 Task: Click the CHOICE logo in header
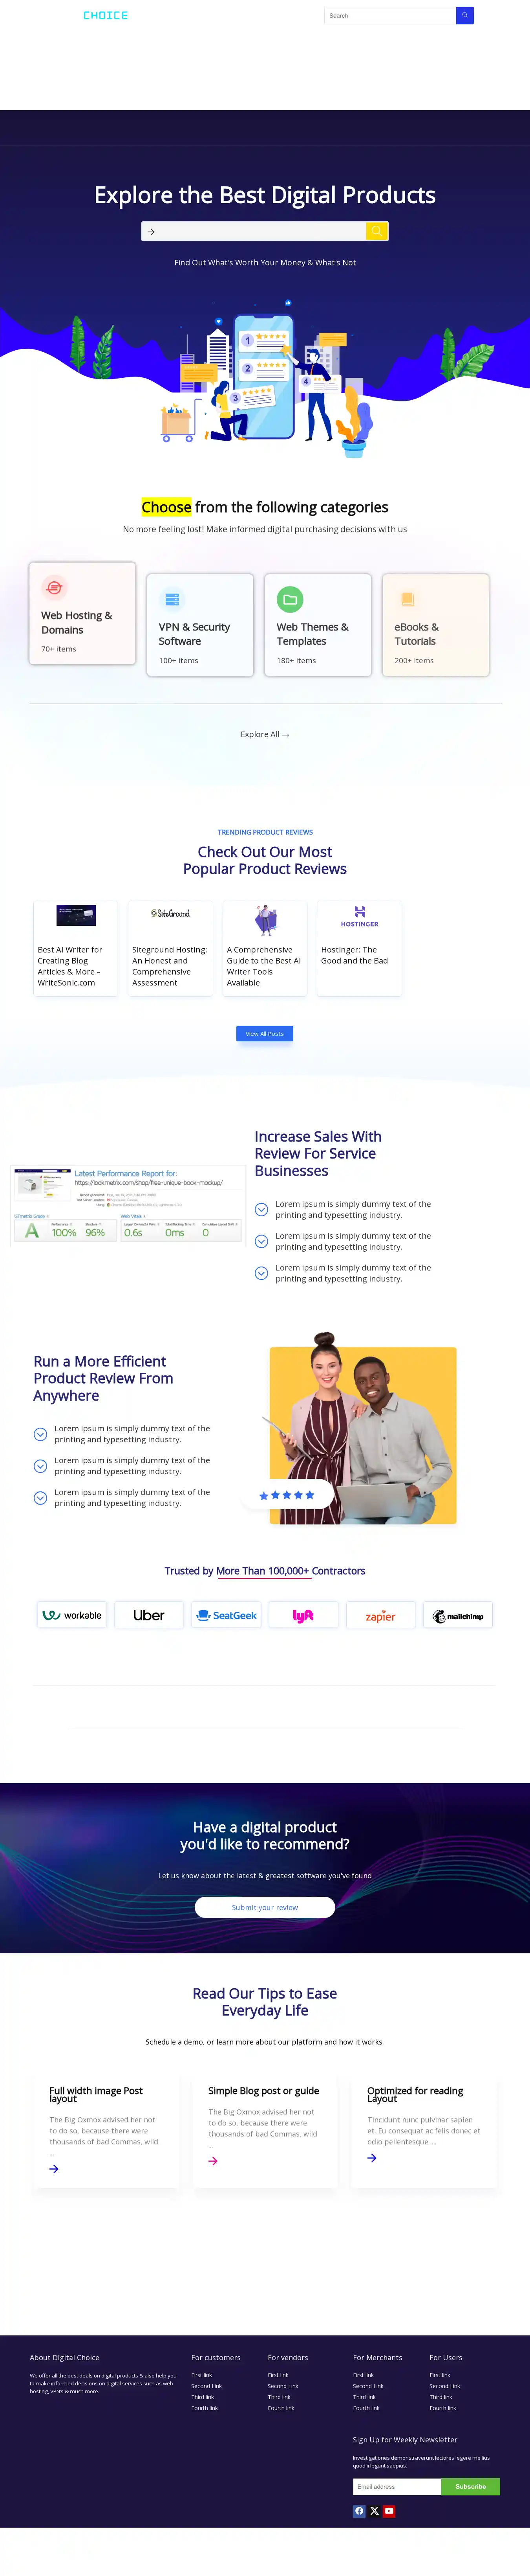pos(105,15)
